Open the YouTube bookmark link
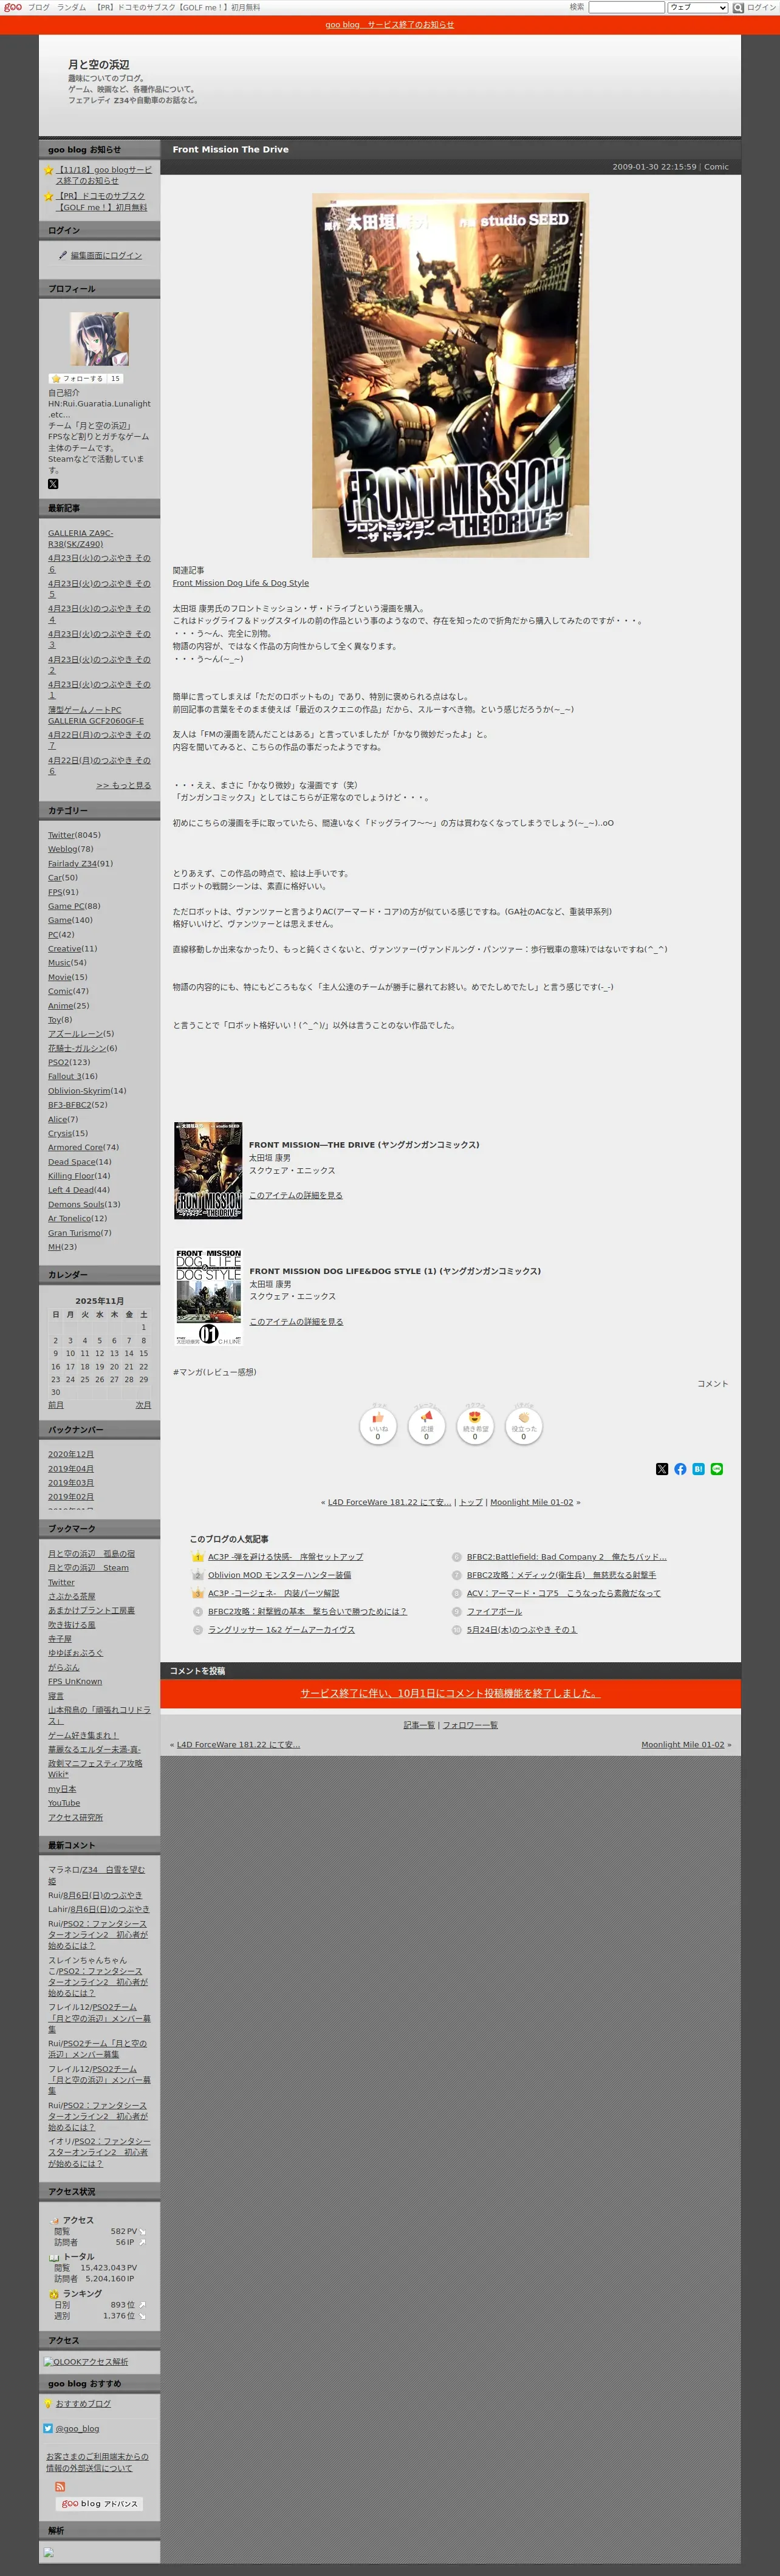Screen dimensions: 780x2576 click(64, 1803)
